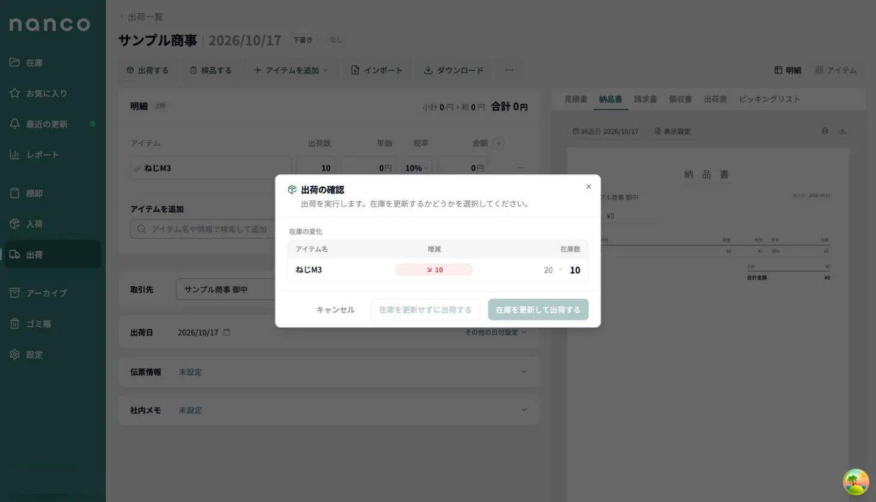Viewport: 876px width, 502px height.
Task: Open the アイテムを追加 dropdown
Action: [x=291, y=70]
